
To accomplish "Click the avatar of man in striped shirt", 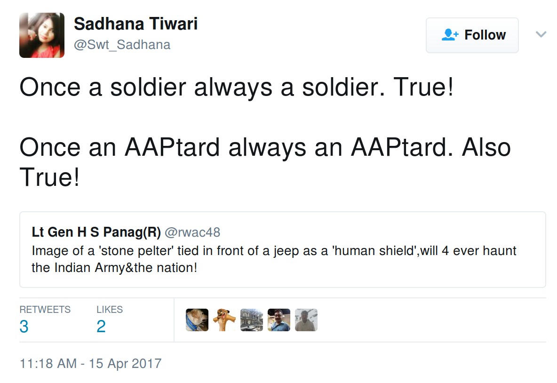I will point(279,320).
